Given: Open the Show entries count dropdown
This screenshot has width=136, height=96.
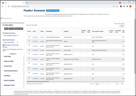Looking at the screenshot, I should click(31, 25).
